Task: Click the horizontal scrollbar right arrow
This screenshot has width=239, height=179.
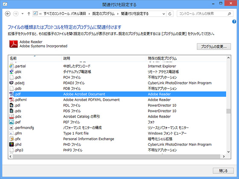Action: tap(224, 156)
